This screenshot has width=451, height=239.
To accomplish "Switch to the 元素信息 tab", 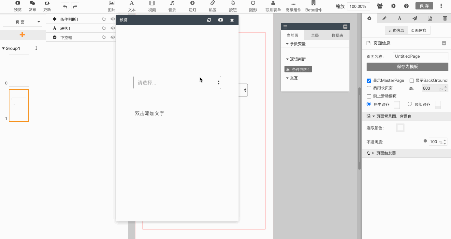I will [396, 31].
